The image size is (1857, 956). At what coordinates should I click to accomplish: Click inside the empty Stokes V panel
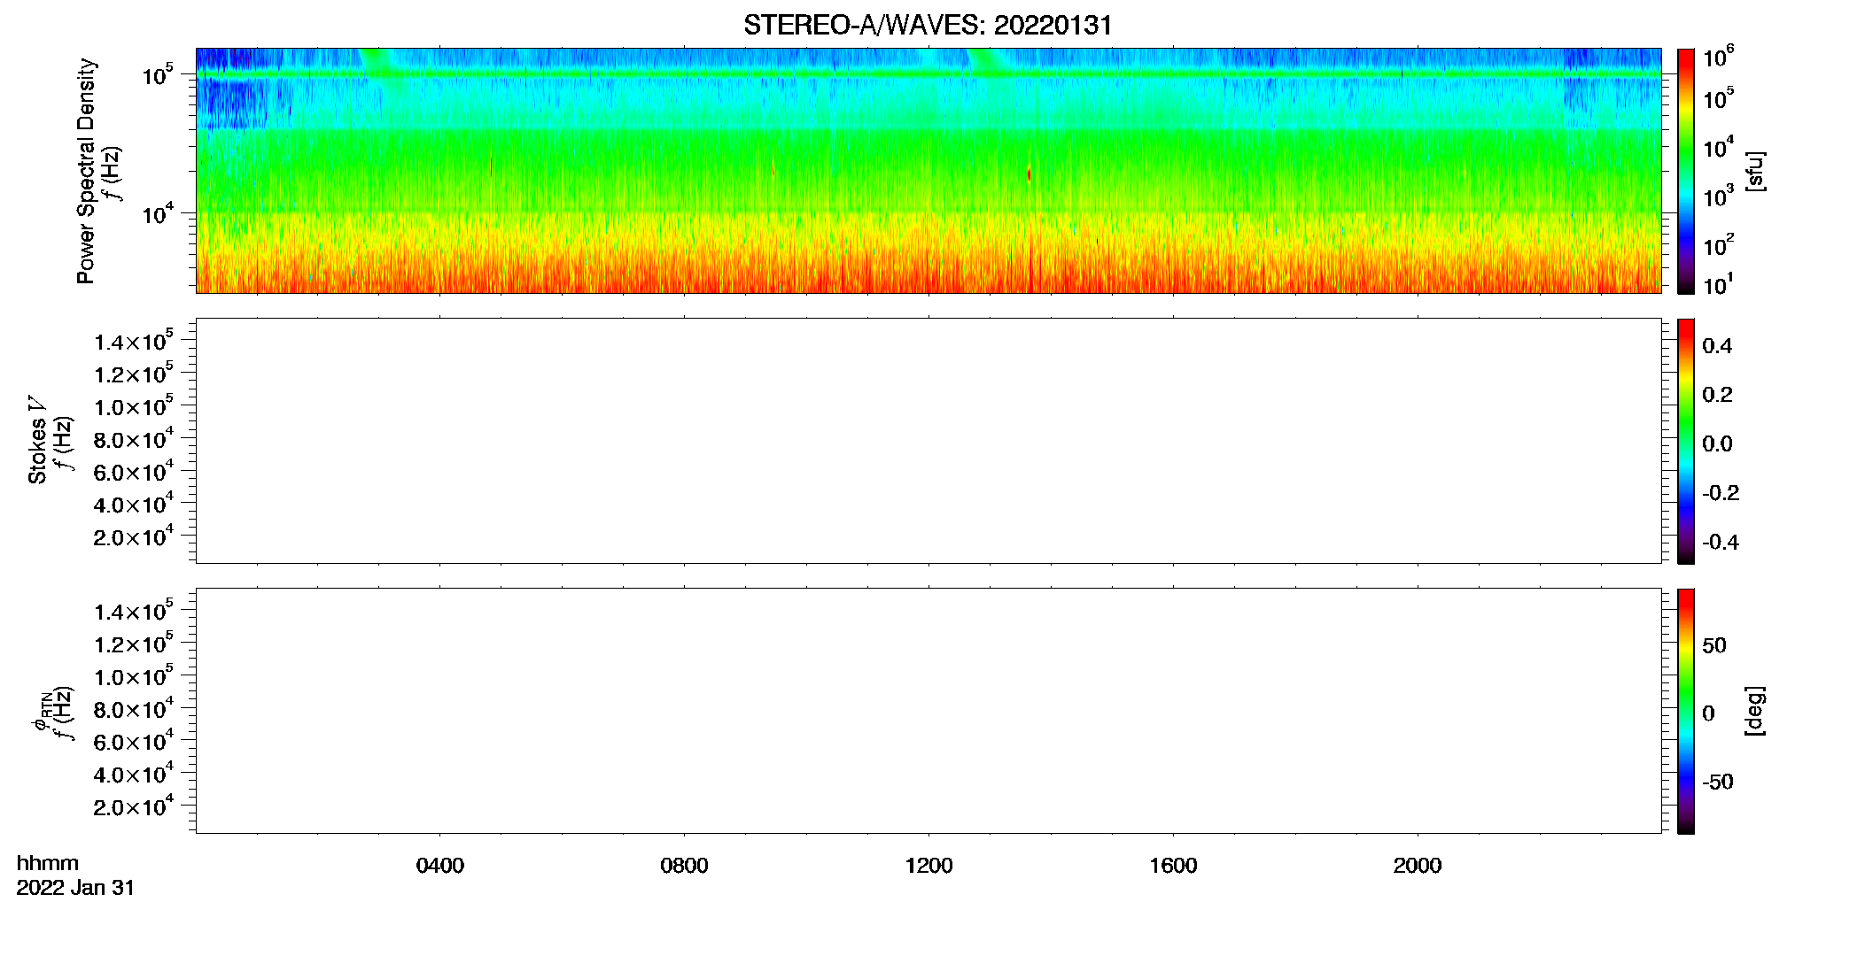(928, 441)
